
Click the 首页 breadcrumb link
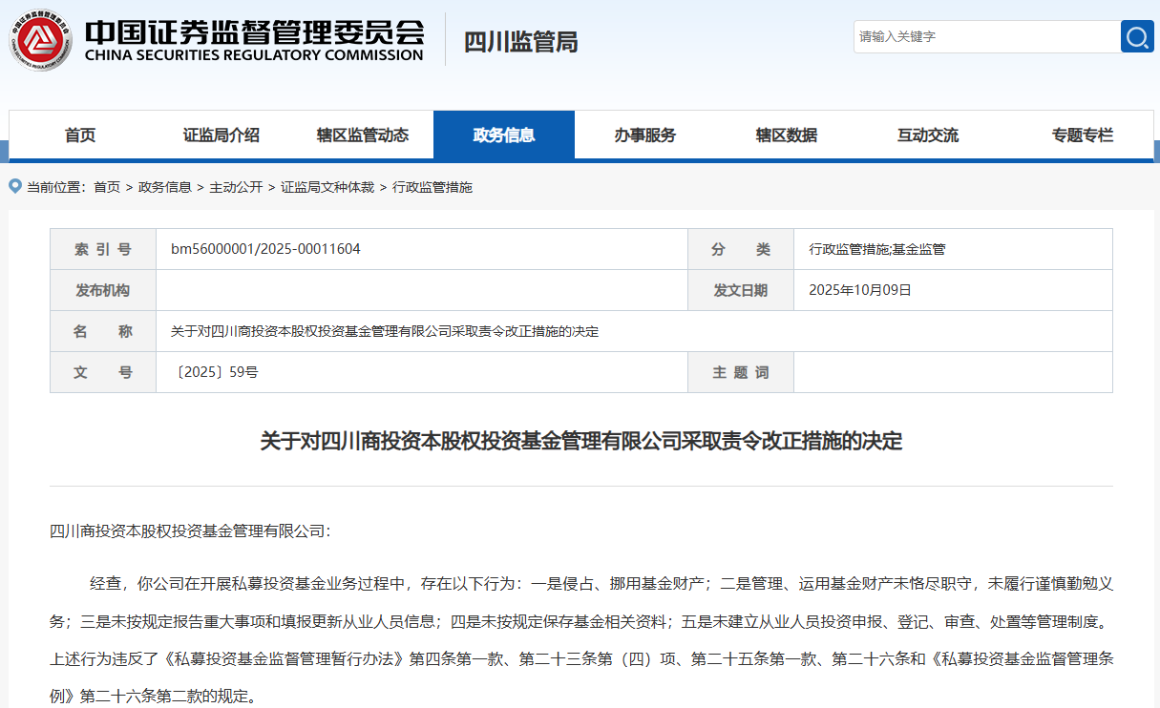click(x=107, y=187)
